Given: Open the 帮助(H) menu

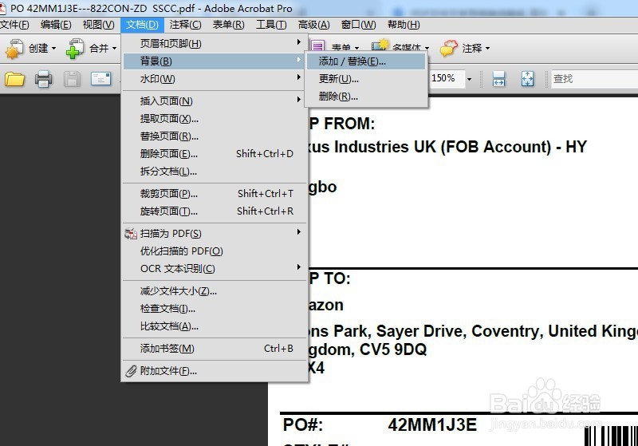Looking at the screenshot, I should [404, 25].
